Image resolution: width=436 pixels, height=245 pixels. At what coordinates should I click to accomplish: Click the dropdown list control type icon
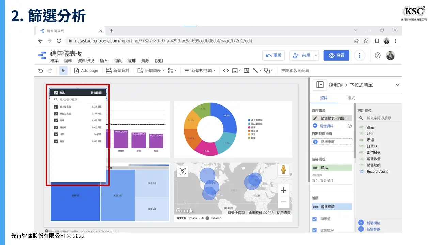point(320,85)
